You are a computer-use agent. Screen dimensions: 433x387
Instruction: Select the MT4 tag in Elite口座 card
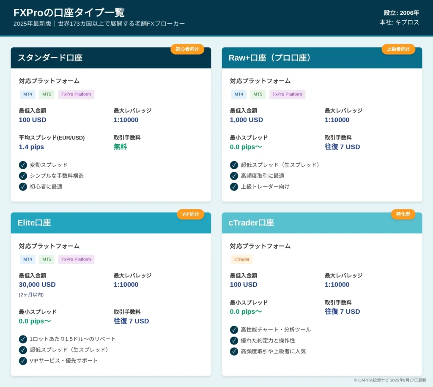coord(27,259)
